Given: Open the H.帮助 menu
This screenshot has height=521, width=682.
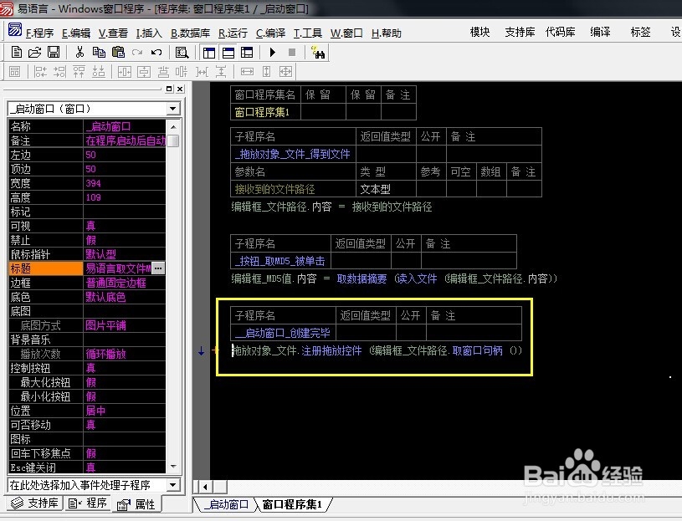Looking at the screenshot, I should [x=387, y=33].
